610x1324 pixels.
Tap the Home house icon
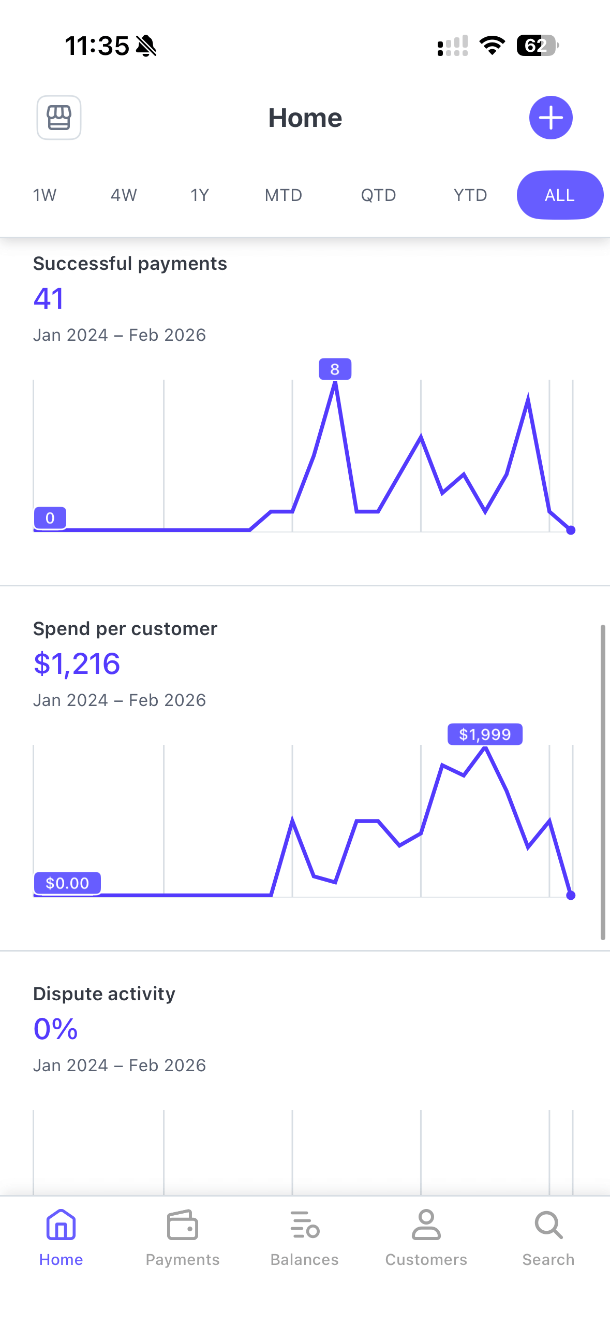(61, 1225)
